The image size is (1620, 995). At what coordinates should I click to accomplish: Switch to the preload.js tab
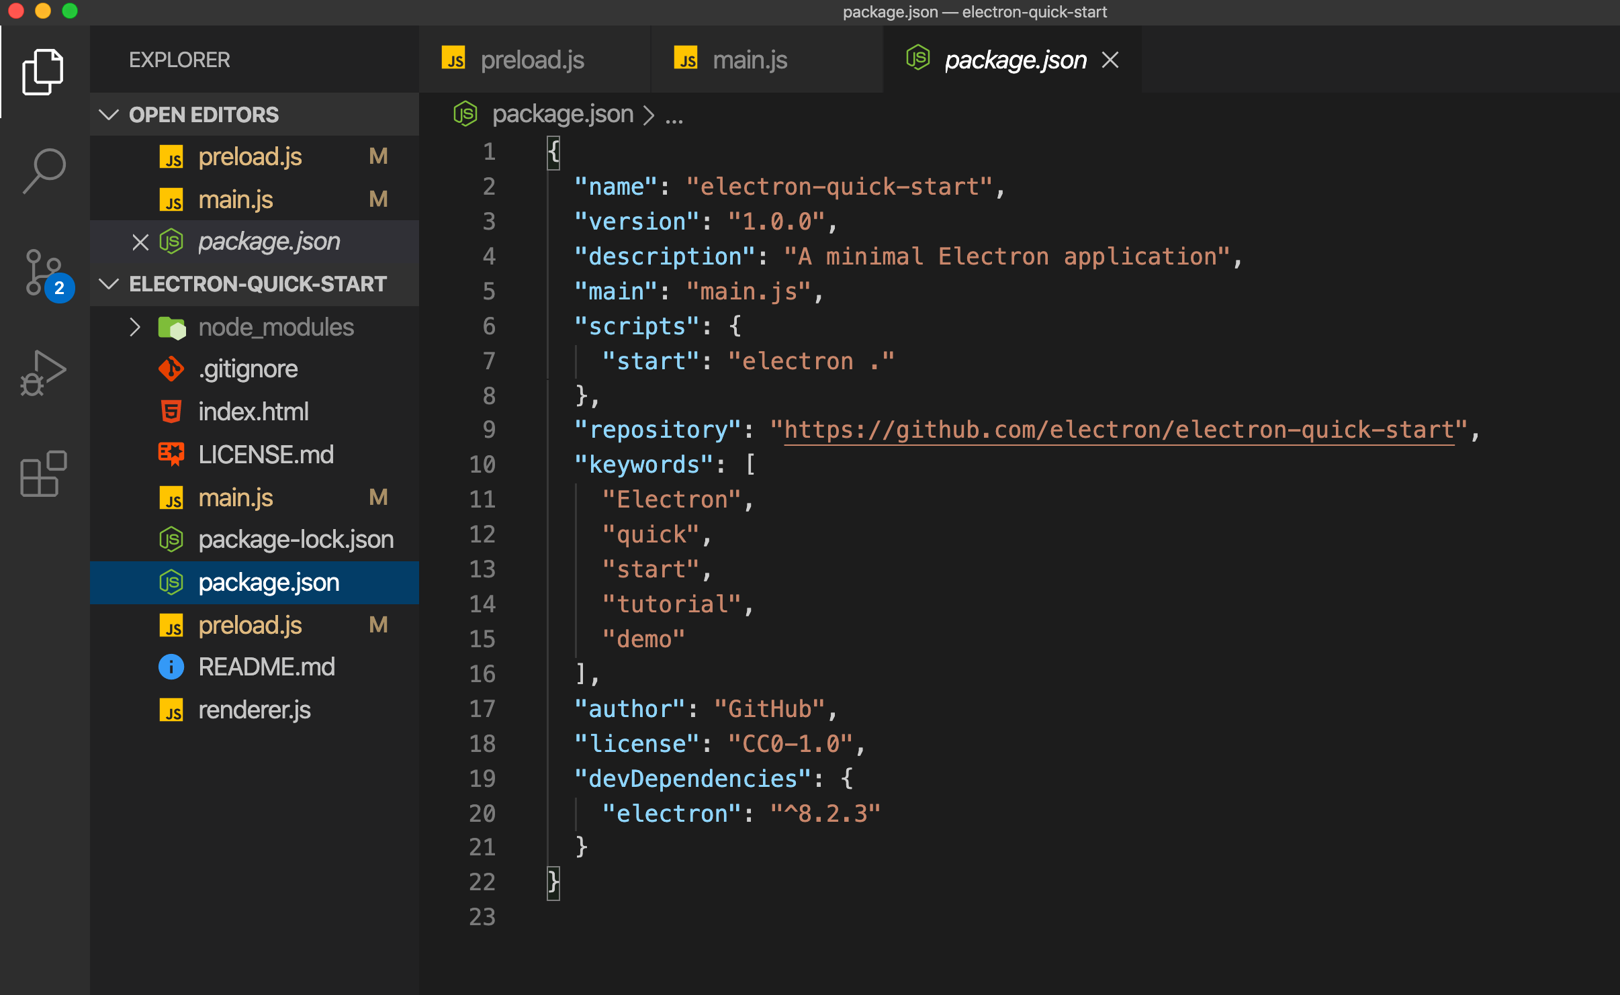click(x=532, y=60)
